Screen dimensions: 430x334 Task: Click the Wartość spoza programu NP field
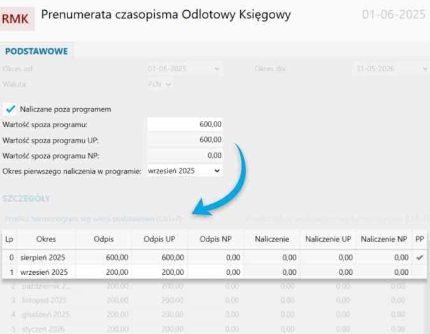(x=185, y=155)
